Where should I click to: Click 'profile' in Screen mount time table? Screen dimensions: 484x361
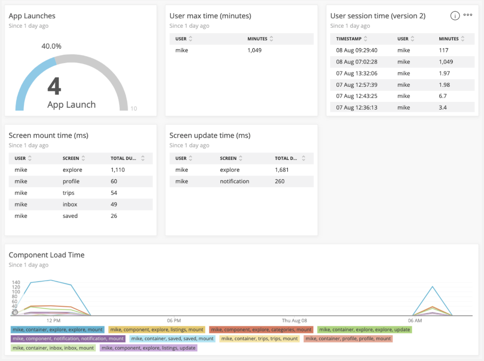[71, 181]
